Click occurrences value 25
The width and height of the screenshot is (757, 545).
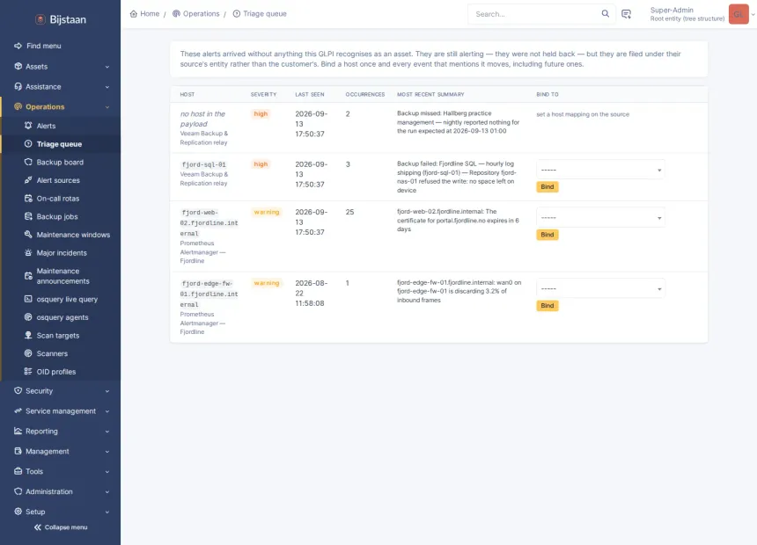pos(350,212)
